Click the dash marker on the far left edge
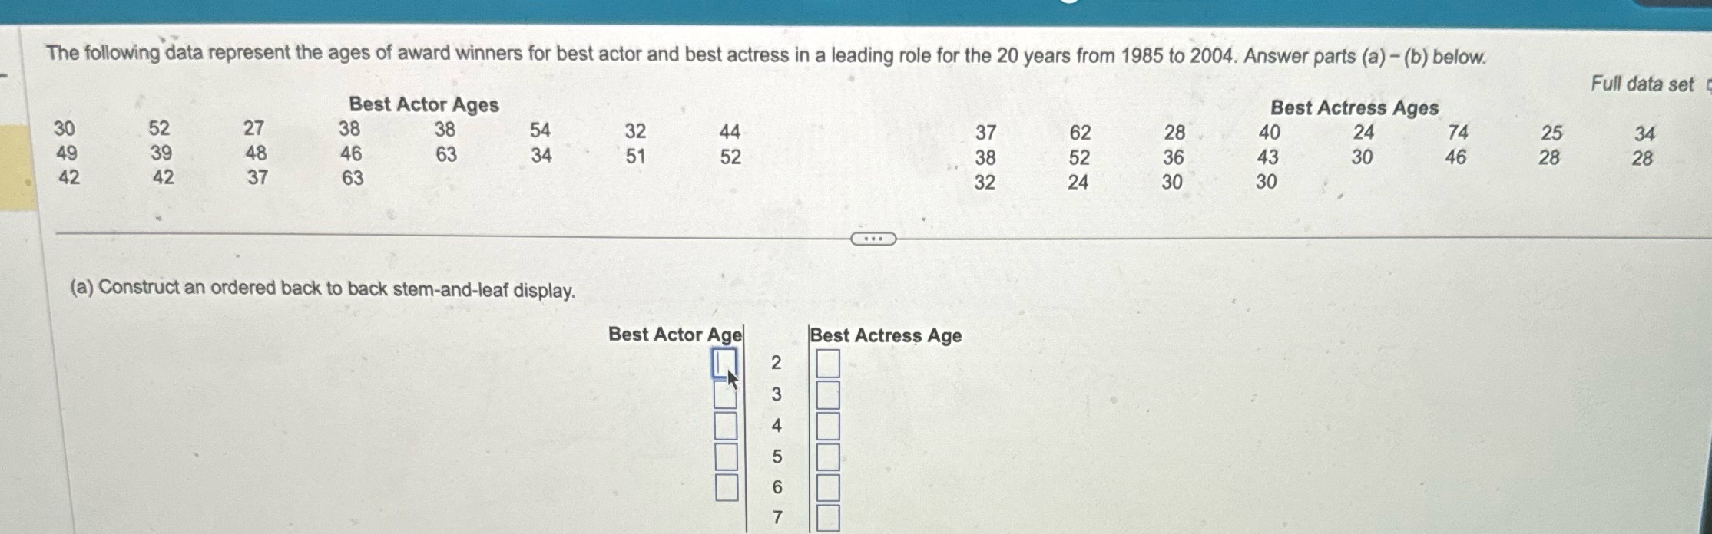The height and width of the screenshot is (534, 1712). tap(2, 75)
